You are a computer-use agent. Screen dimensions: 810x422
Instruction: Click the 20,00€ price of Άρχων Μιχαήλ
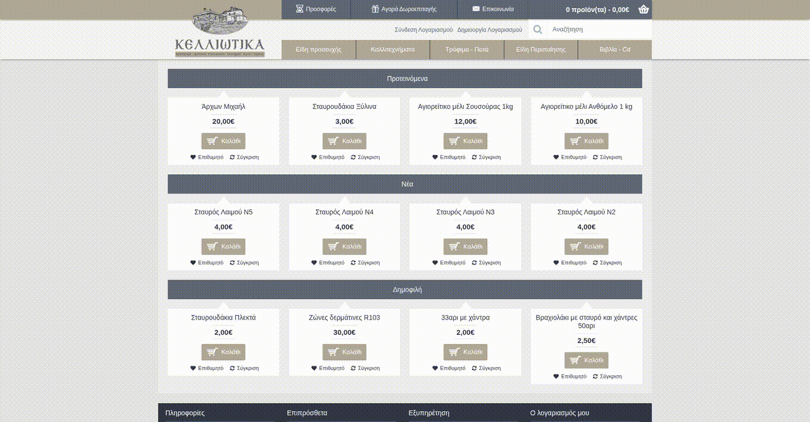[223, 121]
